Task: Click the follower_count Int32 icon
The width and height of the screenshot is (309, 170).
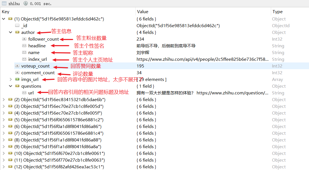Action: (24, 39)
